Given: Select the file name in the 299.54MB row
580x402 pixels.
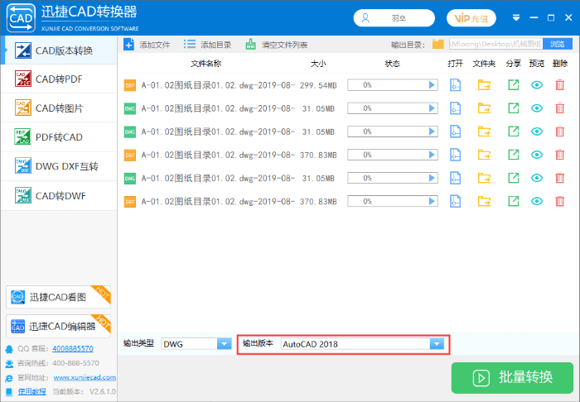Looking at the screenshot, I should click(x=218, y=85).
